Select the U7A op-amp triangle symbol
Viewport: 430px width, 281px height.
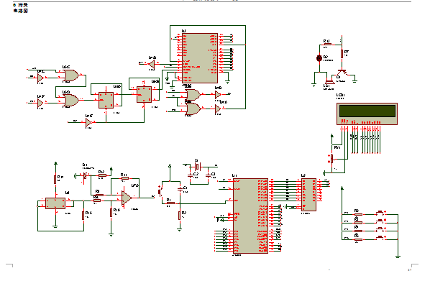point(127,198)
